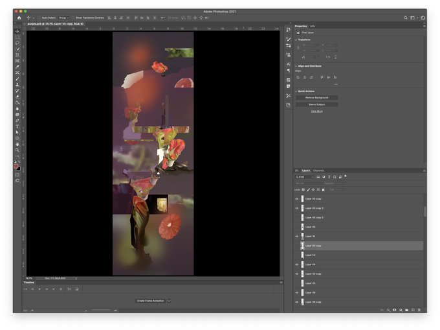Open the View More link

317,112
